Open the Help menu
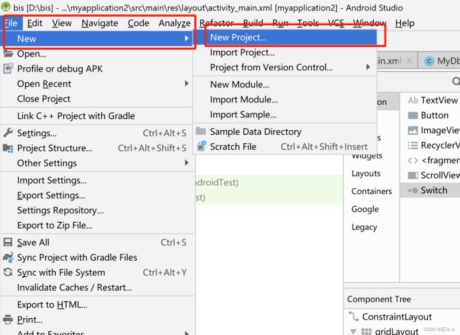 point(405,23)
